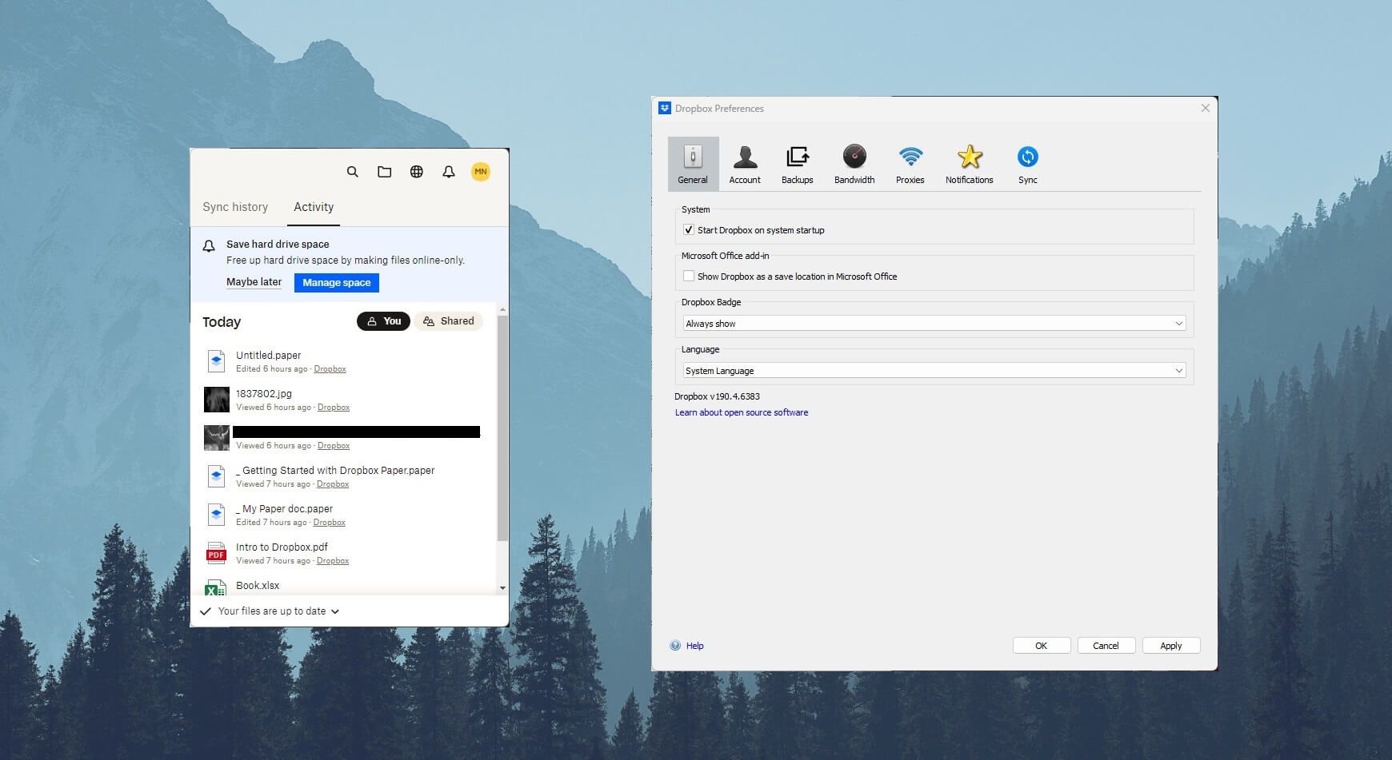Open _ Getting Started with Dropbox Paper.paper
Screen dimensions: 1392x760
click(335, 471)
